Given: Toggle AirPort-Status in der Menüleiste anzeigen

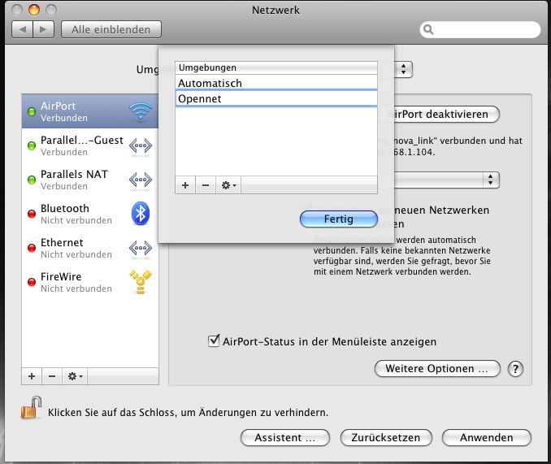Looking at the screenshot, I should click(x=214, y=340).
